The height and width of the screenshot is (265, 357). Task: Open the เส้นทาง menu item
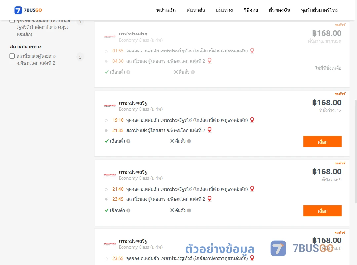click(224, 10)
